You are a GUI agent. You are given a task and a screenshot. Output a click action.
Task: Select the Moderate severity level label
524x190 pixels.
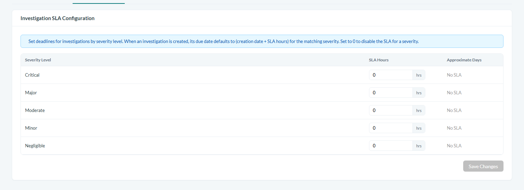tap(35, 110)
